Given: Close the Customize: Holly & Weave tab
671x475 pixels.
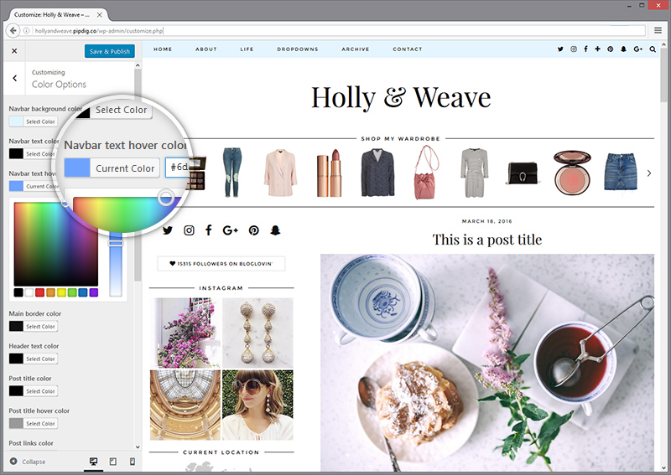Looking at the screenshot, I should pos(99,14).
